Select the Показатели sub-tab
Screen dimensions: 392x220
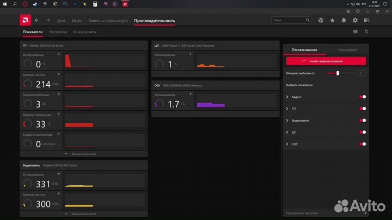pyautogui.click(x=33, y=32)
